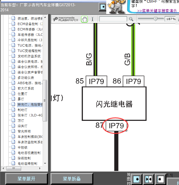Screen dimensions: 179x185
Task: Open the 组合仪表电源 tree item
Action: [30, 61]
